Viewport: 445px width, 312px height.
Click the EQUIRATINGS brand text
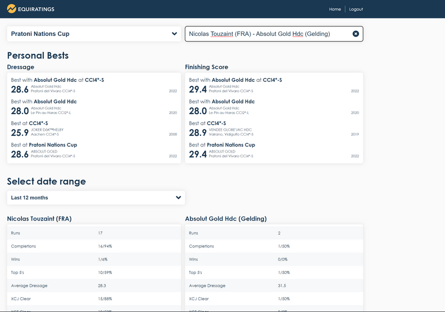[36, 10]
